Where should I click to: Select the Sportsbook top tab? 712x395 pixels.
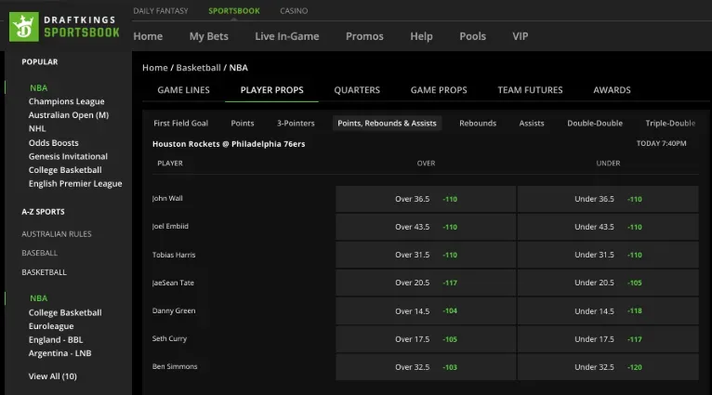234,10
